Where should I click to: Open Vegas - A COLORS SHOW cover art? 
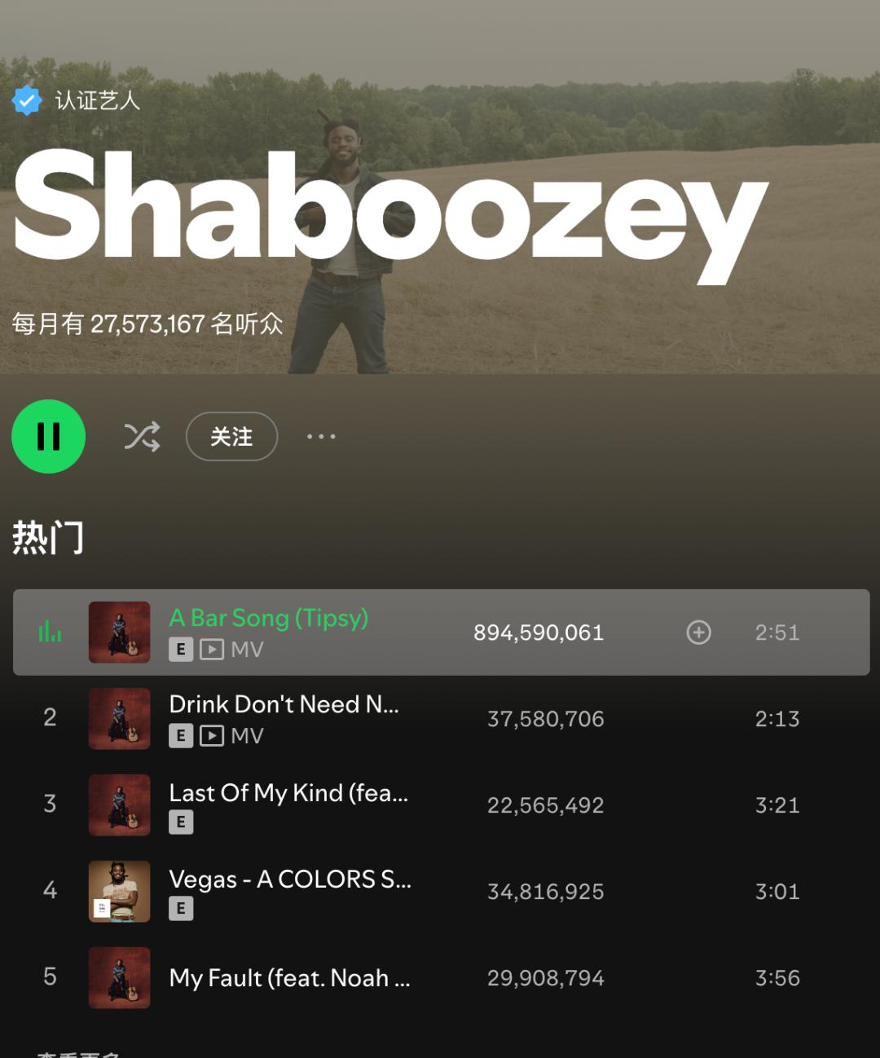pos(119,892)
